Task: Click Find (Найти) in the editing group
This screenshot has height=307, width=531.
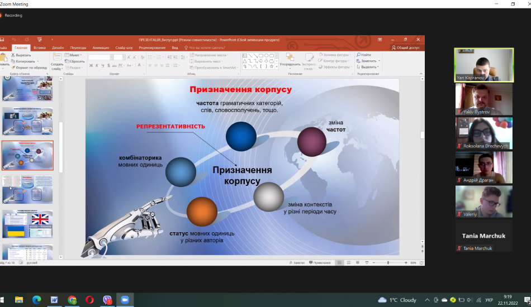Action: 363,55
